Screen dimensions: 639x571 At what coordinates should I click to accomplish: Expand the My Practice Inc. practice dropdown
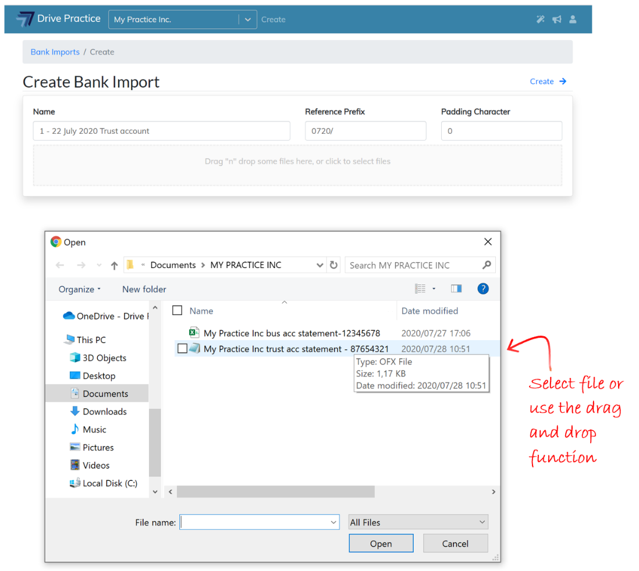pyautogui.click(x=247, y=19)
